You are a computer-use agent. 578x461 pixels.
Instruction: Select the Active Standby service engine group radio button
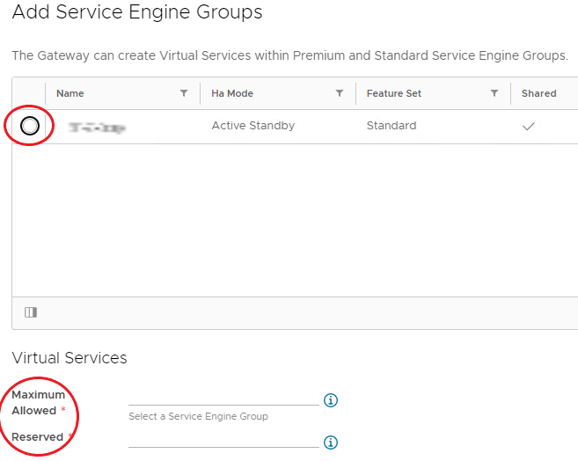tap(30, 126)
